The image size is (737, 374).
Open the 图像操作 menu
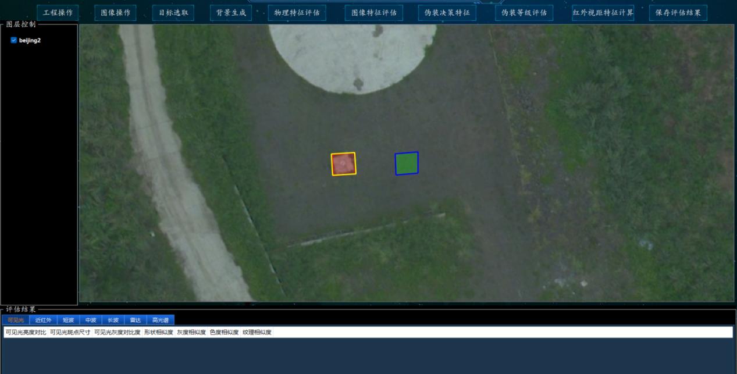pos(115,13)
